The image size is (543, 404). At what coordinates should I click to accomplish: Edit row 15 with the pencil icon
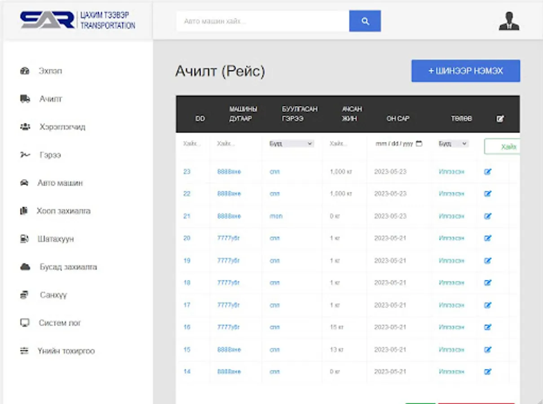[488, 350]
